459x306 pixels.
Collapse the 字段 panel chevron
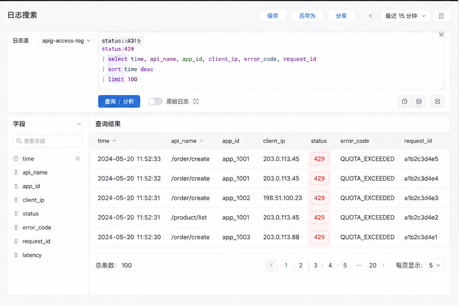coord(79,124)
